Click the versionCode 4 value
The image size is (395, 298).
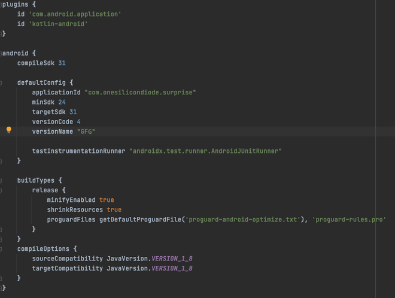(78, 121)
